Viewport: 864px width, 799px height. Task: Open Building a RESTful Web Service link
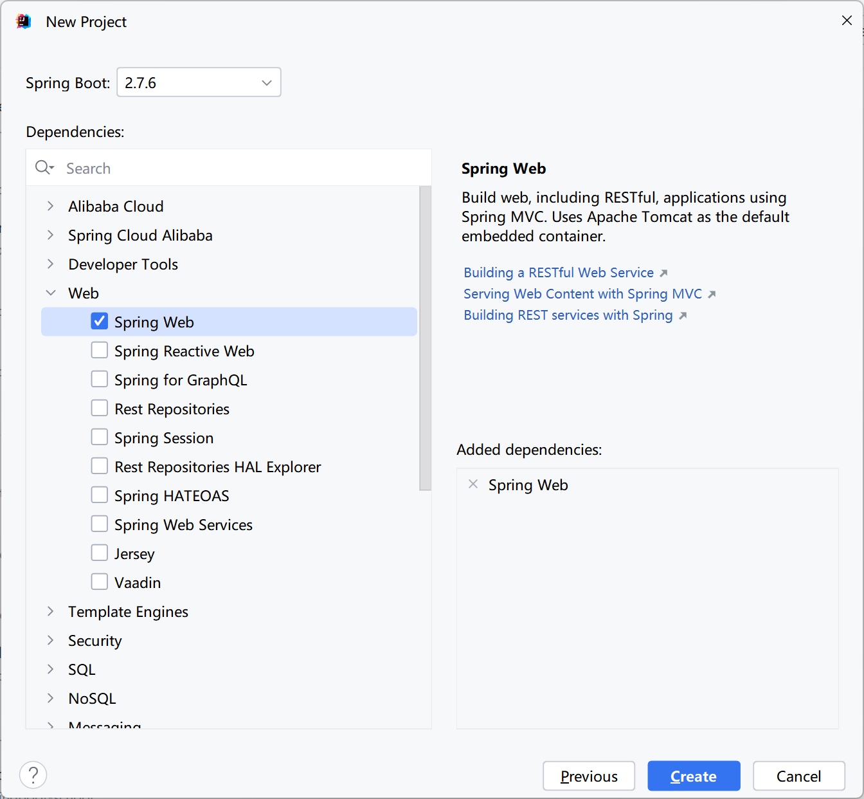click(x=559, y=273)
